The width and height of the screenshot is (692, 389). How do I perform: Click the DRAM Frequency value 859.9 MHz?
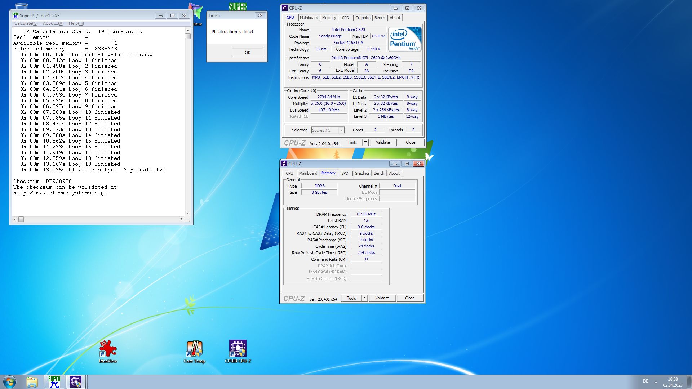366,214
